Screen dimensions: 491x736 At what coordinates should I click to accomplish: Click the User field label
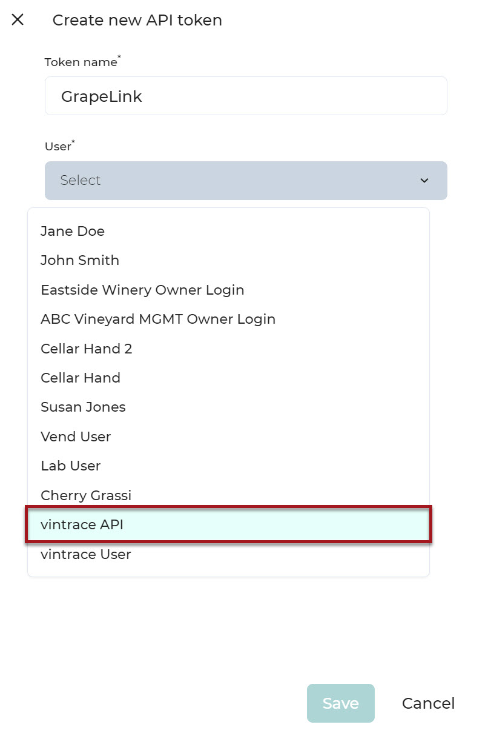(x=60, y=146)
